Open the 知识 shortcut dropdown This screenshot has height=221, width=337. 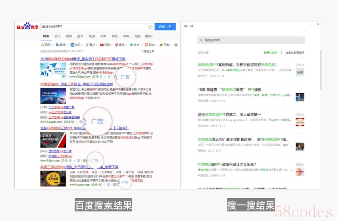pyautogui.click(x=76, y=45)
